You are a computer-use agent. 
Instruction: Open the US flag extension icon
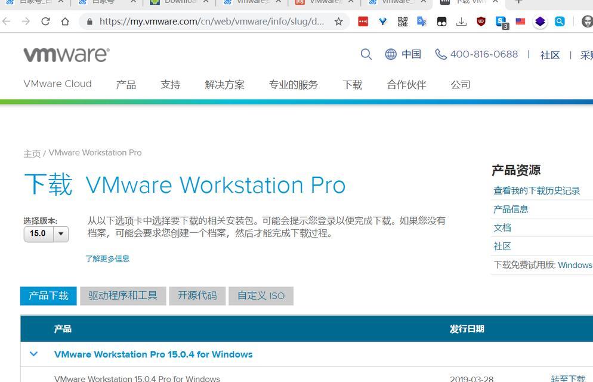[x=520, y=21]
